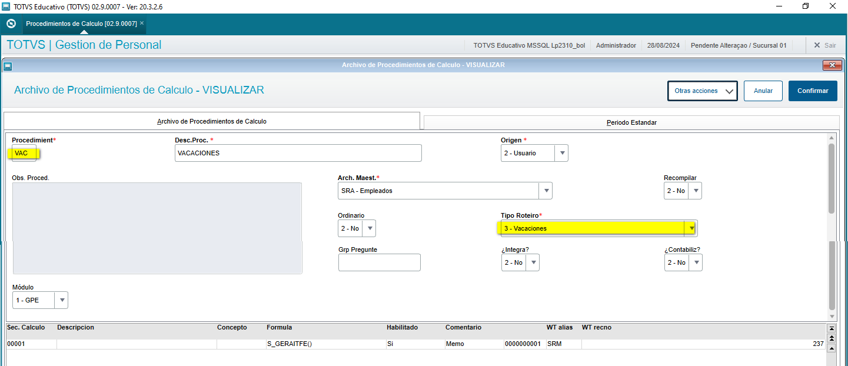This screenshot has height=366, width=848.
Task: Restore down the TOTVS Educativo window
Action: tap(806, 6)
